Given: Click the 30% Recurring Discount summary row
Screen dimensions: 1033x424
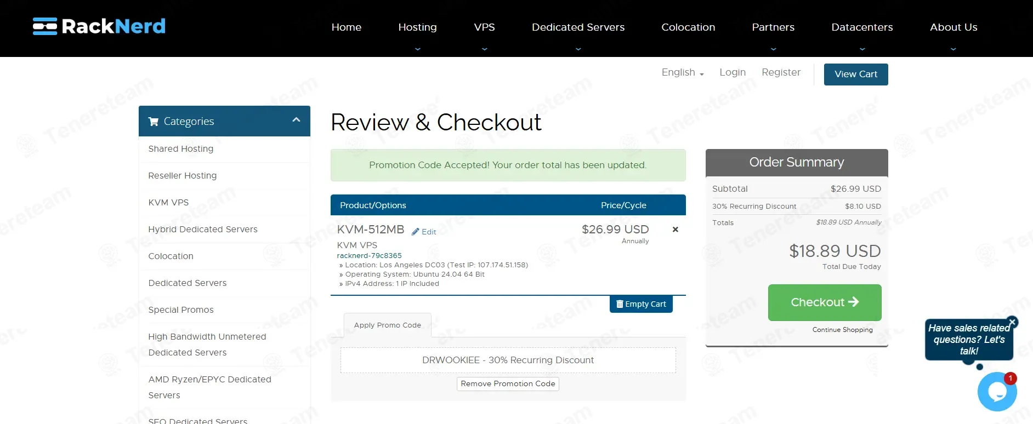Looking at the screenshot, I should (797, 207).
